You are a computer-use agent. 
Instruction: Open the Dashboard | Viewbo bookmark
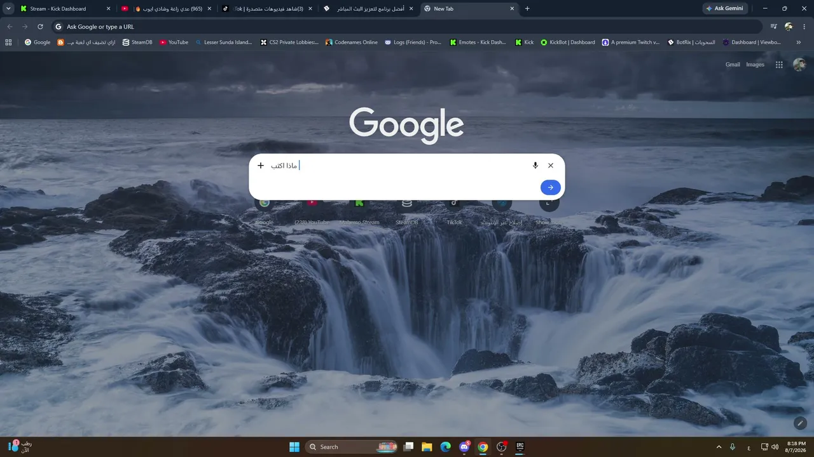coord(751,43)
